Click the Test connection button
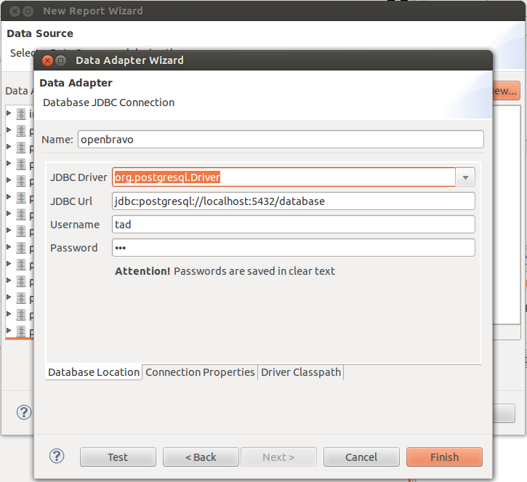527x482 pixels. (118, 457)
